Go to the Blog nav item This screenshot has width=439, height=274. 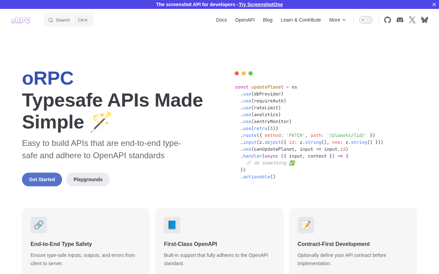click(x=268, y=20)
